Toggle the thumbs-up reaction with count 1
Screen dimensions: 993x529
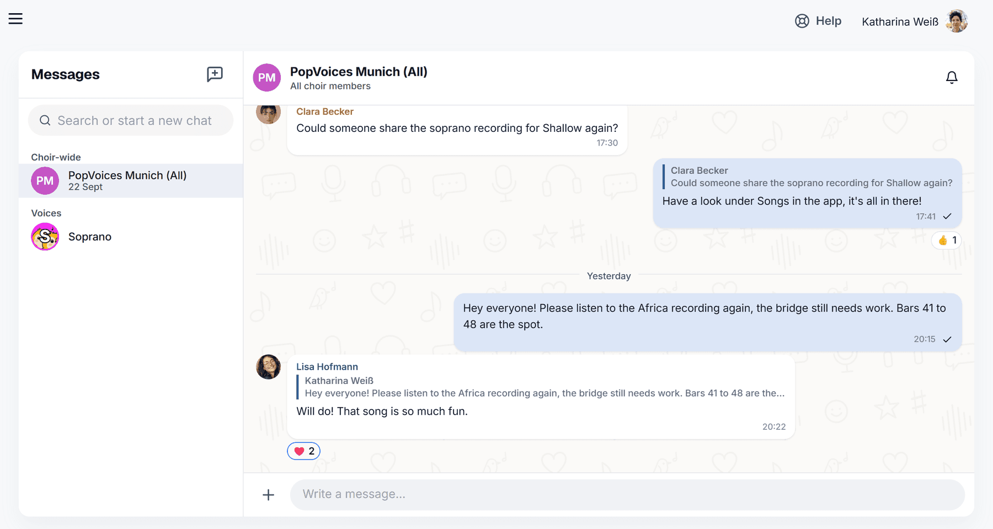pos(947,241)
